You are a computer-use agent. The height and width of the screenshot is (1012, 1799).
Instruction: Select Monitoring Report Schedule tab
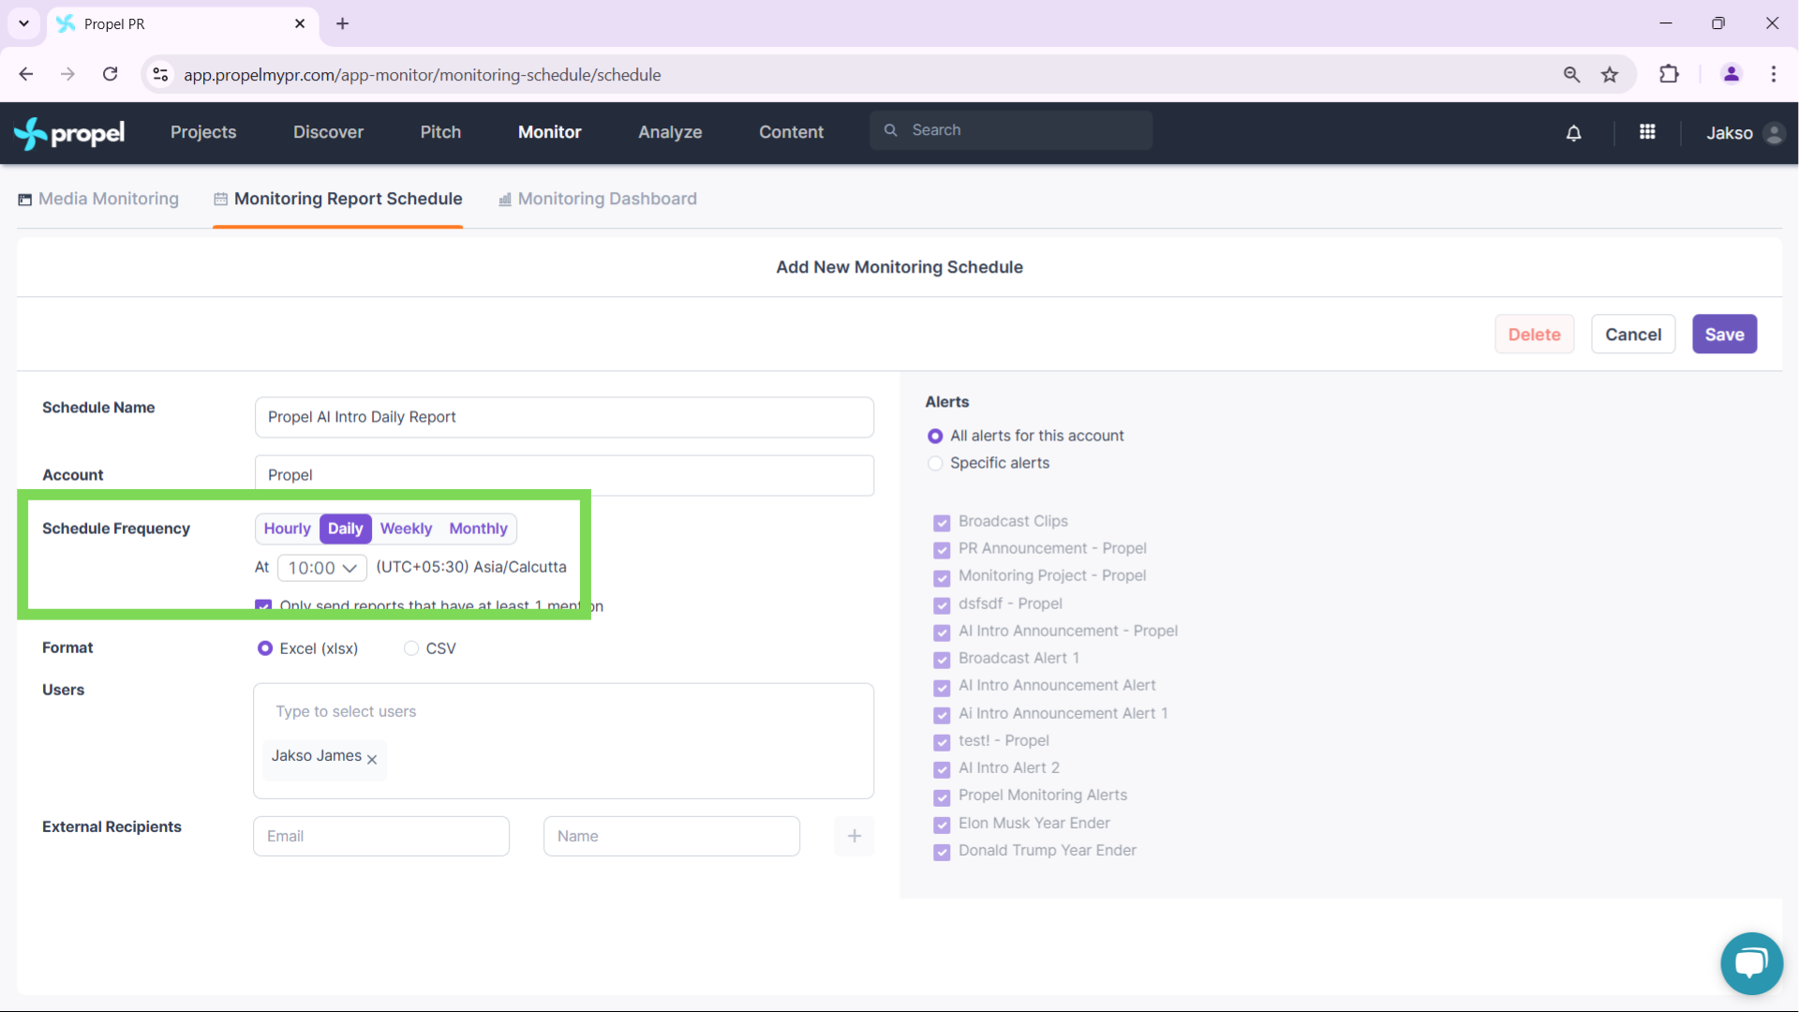[338, 199]
